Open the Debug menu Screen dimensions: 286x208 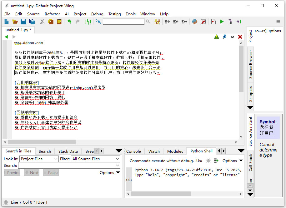click(97, 14)
